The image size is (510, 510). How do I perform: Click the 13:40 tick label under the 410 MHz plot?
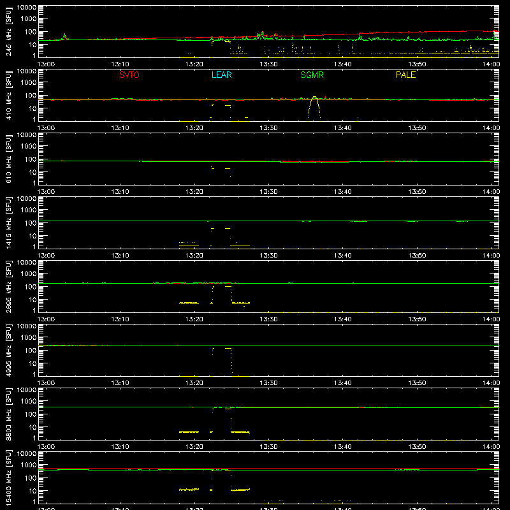pyautogui.click(x=343, y=128)
